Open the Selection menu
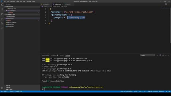This screenshot has width=171, height=96. tap(13, 1)
